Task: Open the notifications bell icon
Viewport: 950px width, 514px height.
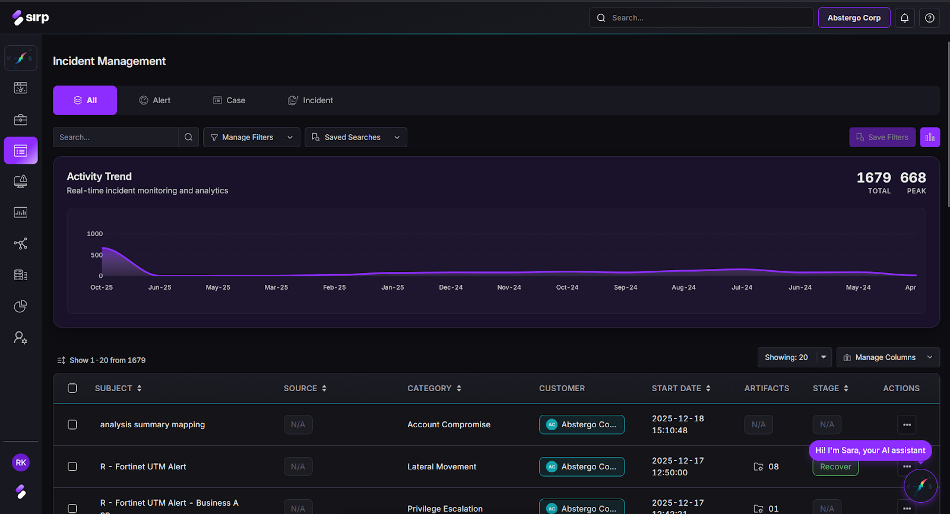Action: point(904,18)
